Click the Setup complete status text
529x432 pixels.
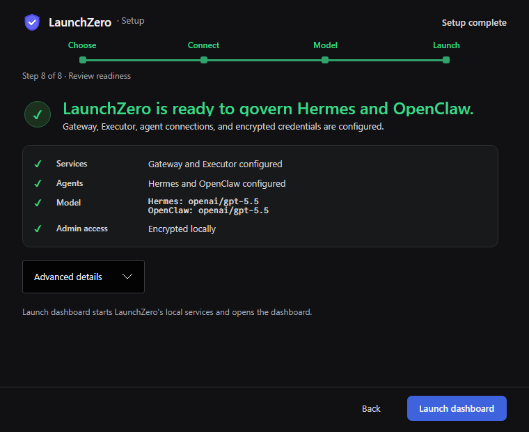click(x=474, y=22)
